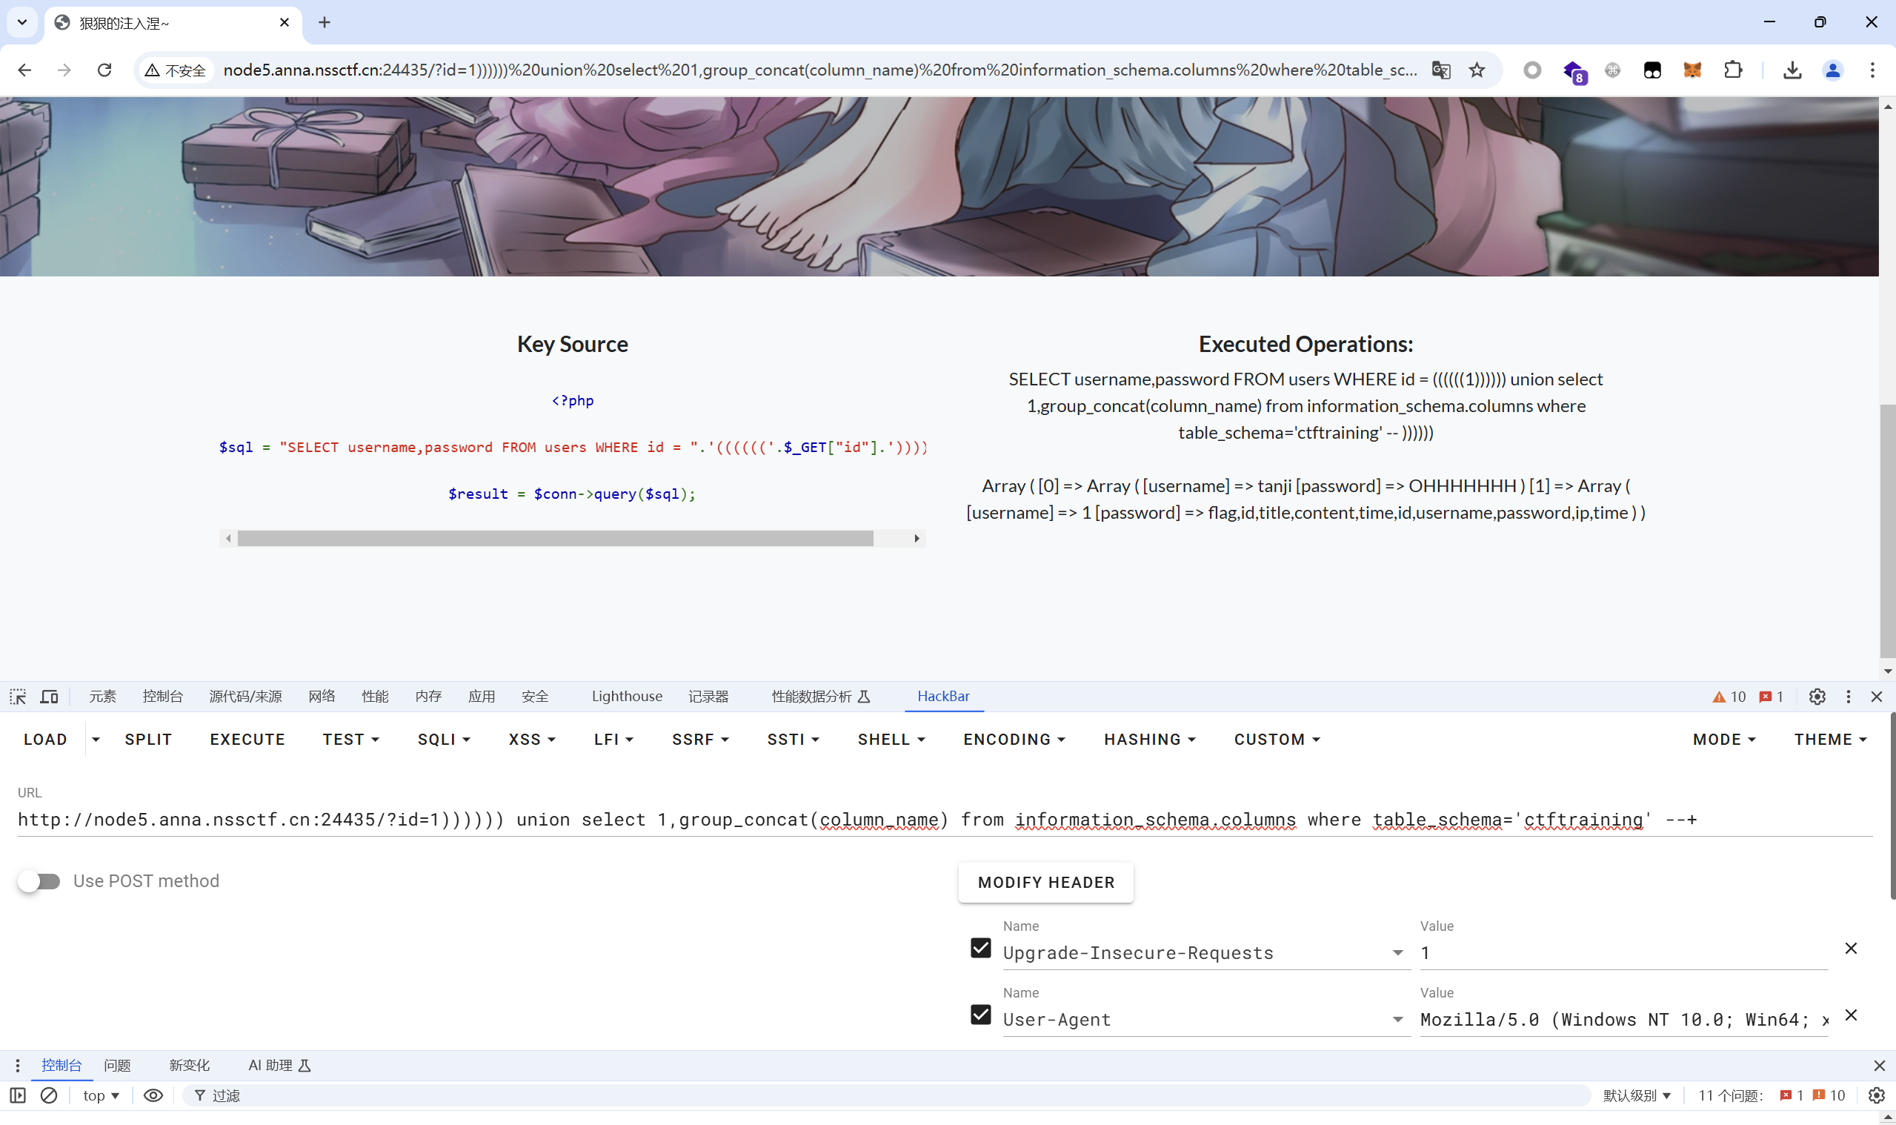Click the forward navigation arrow

[64, 70]
